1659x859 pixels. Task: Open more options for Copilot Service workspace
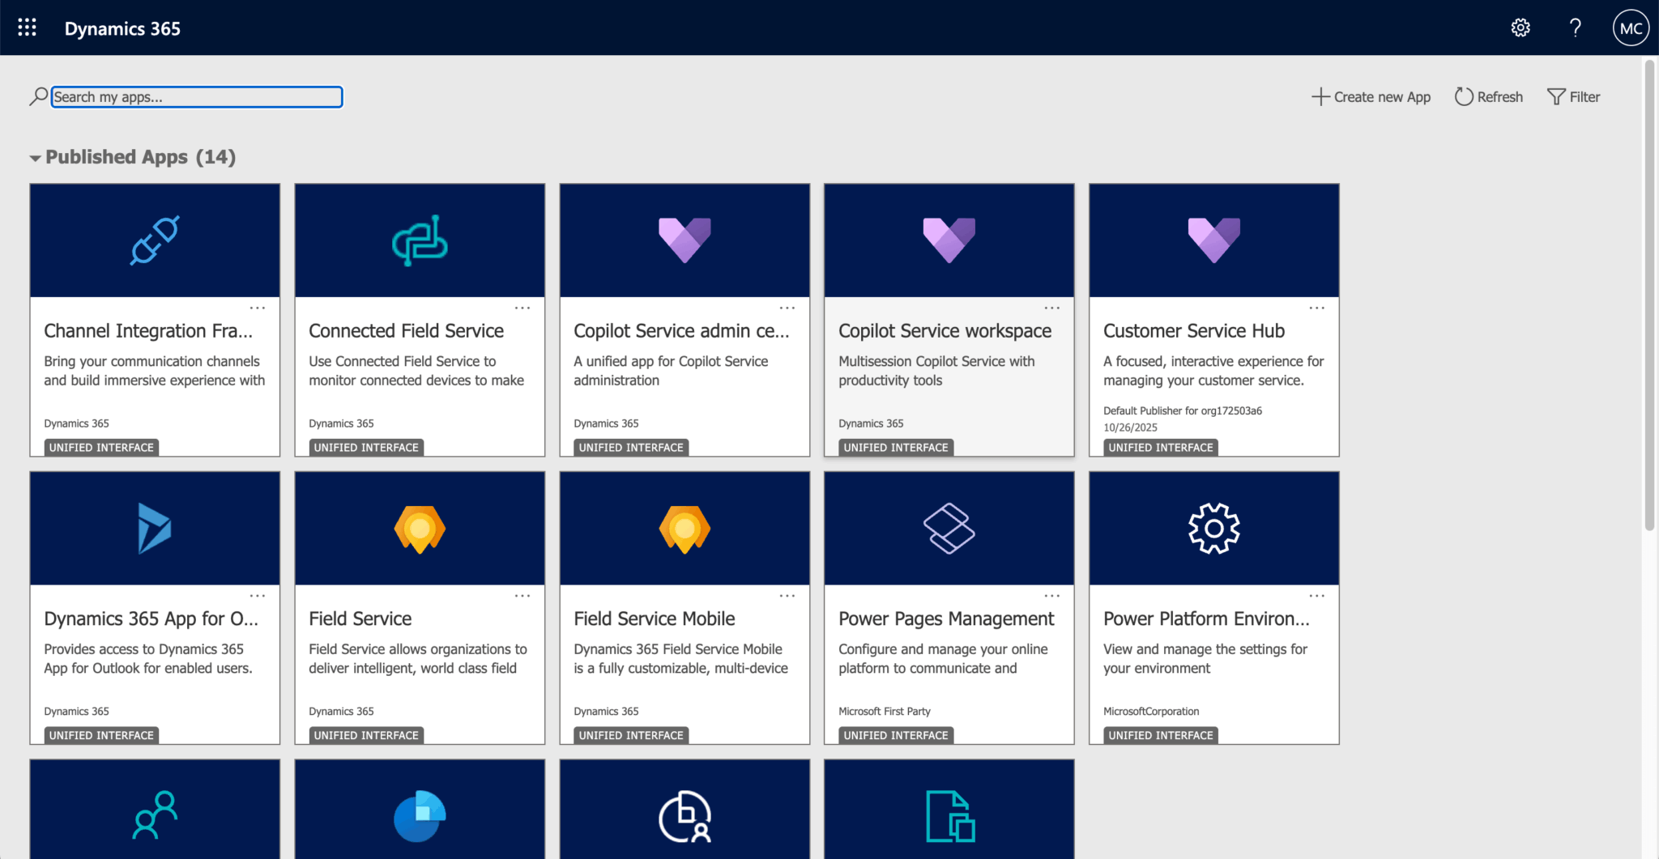pyautogui.click(x=1051, y=308)
